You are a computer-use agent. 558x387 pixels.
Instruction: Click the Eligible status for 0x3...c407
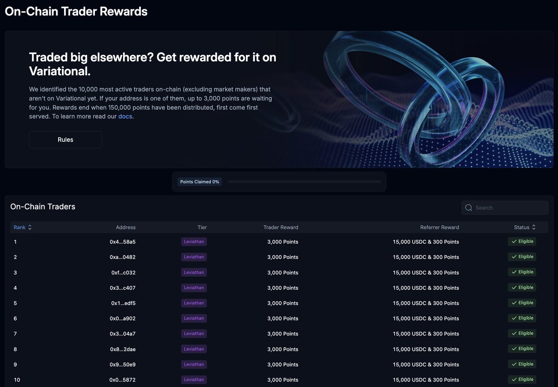[x=522, y=287]
